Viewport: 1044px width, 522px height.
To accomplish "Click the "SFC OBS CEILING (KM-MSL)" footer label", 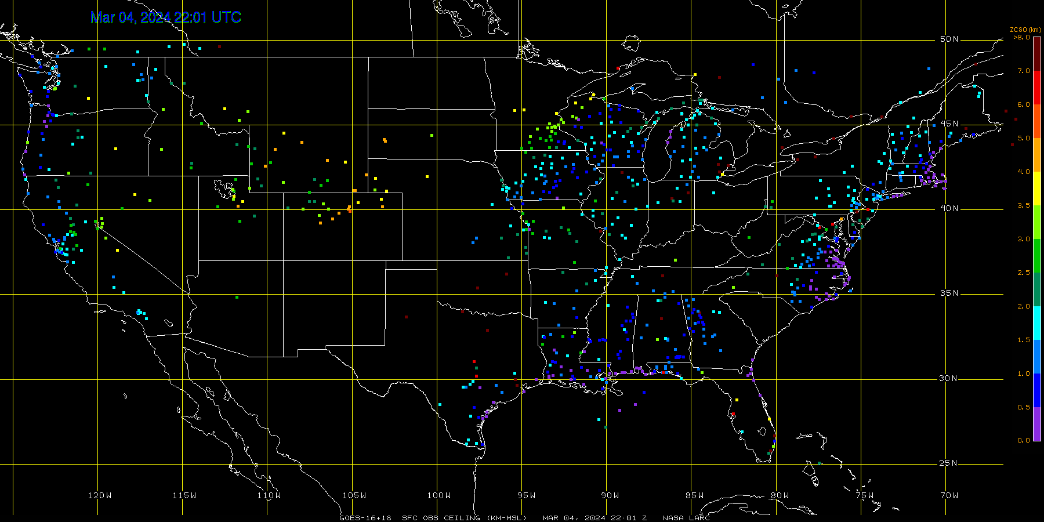I will click(465, 518).
